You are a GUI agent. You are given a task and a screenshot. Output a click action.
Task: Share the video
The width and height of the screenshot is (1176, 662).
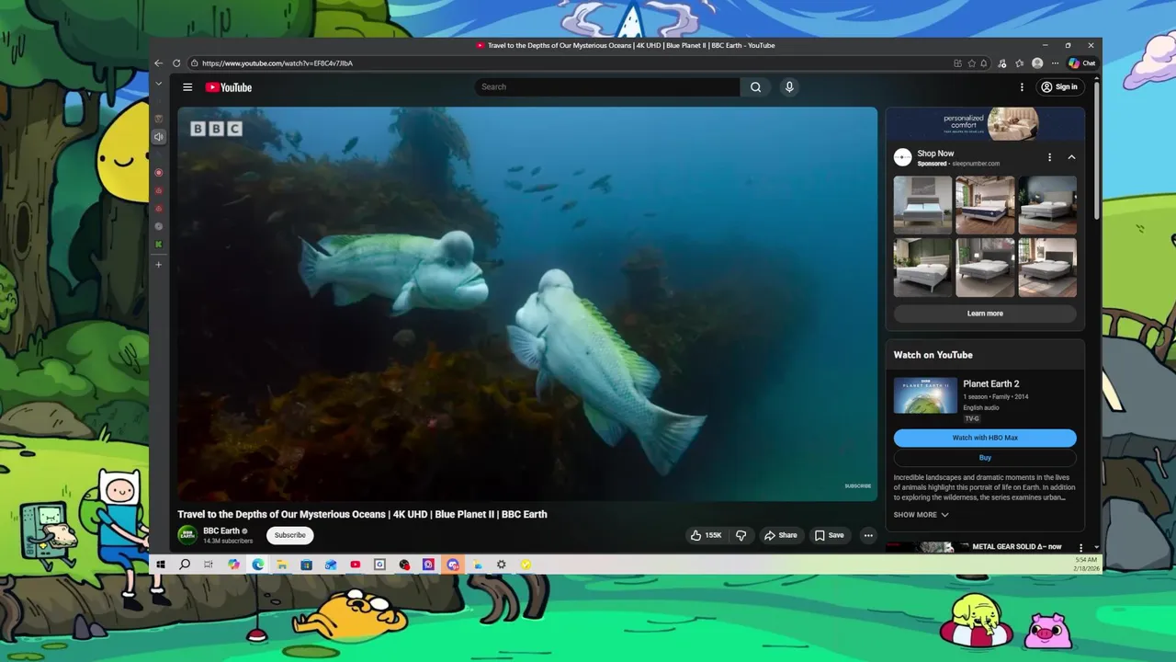(781, 535)
